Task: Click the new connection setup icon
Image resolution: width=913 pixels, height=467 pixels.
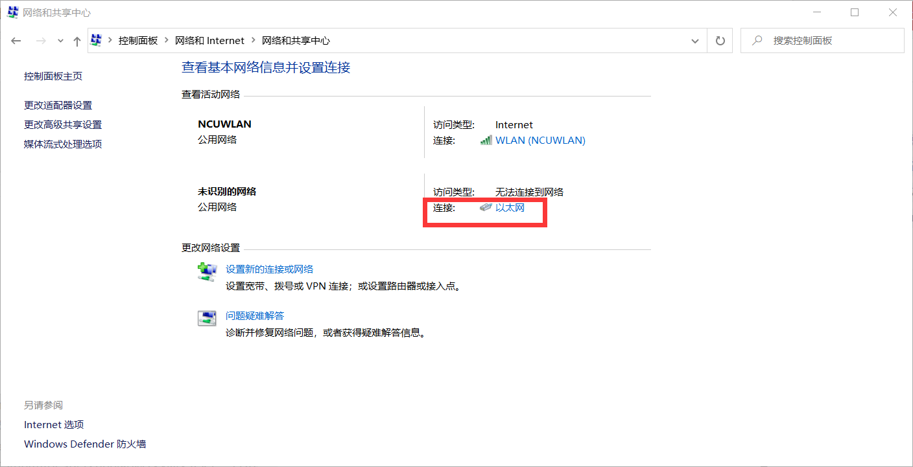Action: click(207, 271)
